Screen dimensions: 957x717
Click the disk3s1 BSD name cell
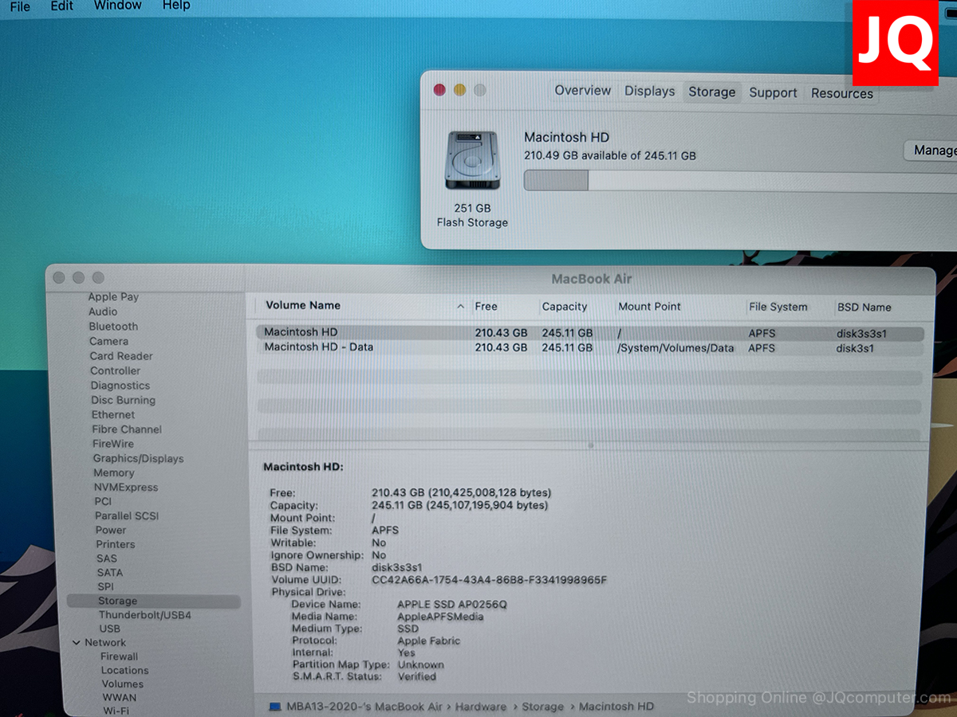pyautogui.click(x=855, y=349)
